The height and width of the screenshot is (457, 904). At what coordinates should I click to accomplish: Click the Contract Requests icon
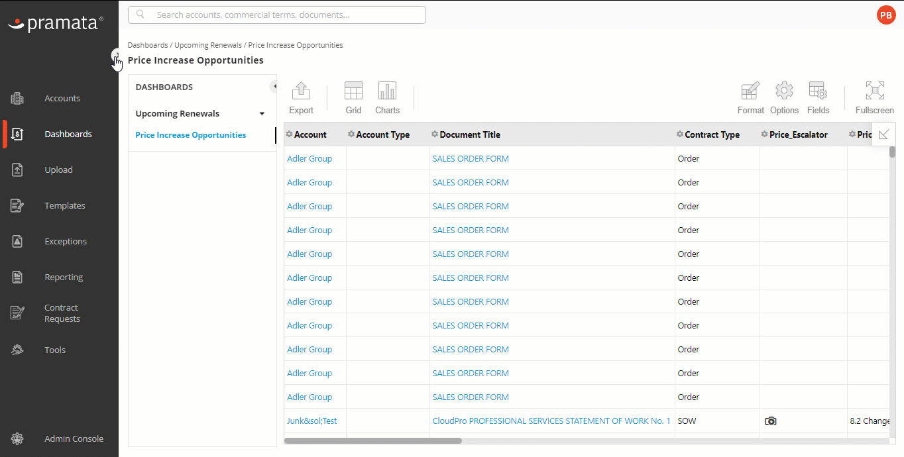17,313
